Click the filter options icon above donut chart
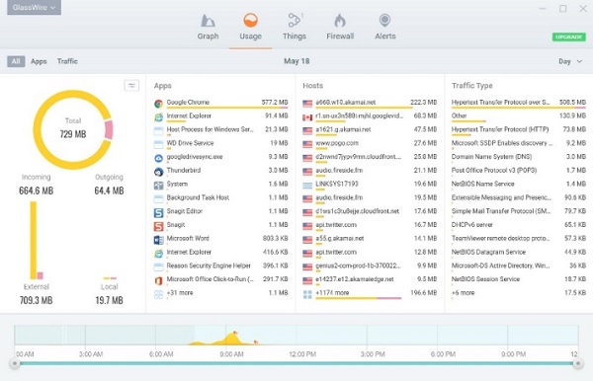Viewport: 593px width, 381px height. point(131,86)
